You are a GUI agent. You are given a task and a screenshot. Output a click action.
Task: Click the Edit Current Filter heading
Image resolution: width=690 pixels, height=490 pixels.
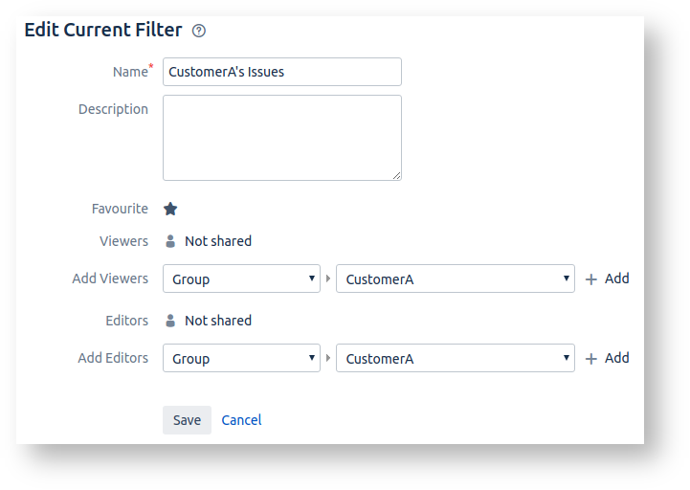102,30
